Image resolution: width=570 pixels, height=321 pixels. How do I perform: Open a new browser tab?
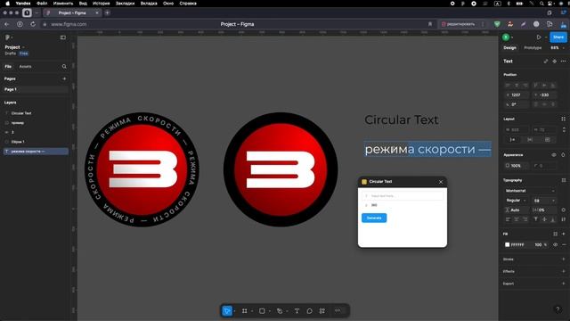[107, 12]
